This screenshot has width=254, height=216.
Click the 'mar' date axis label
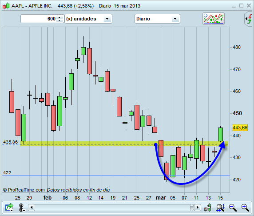[161, 198]
